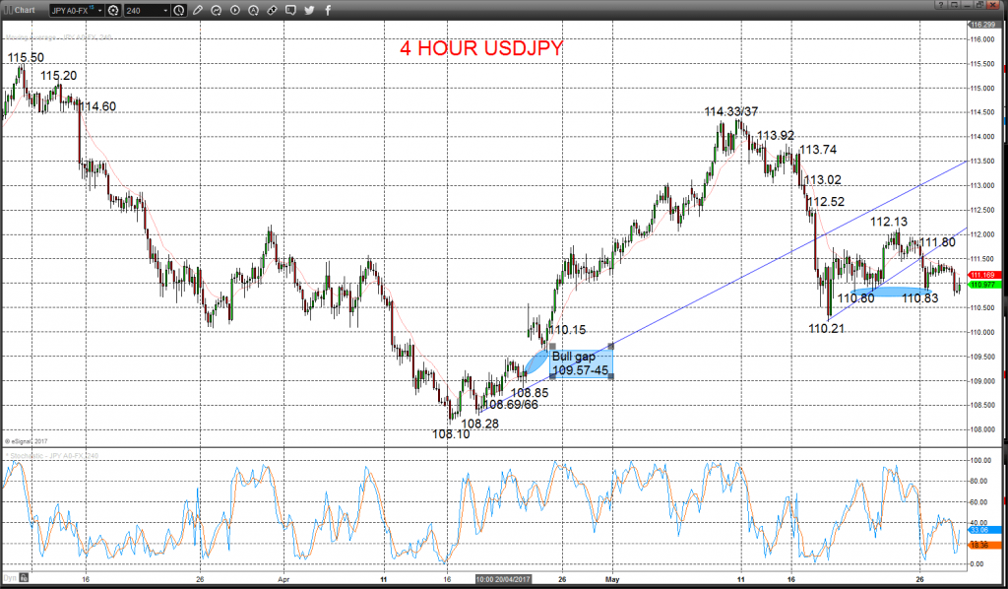Open the window layout dropdown icon

click(x=954, y=5)
